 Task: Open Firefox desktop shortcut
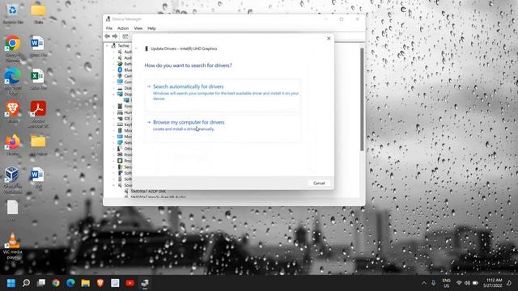(x=13, y=145)
